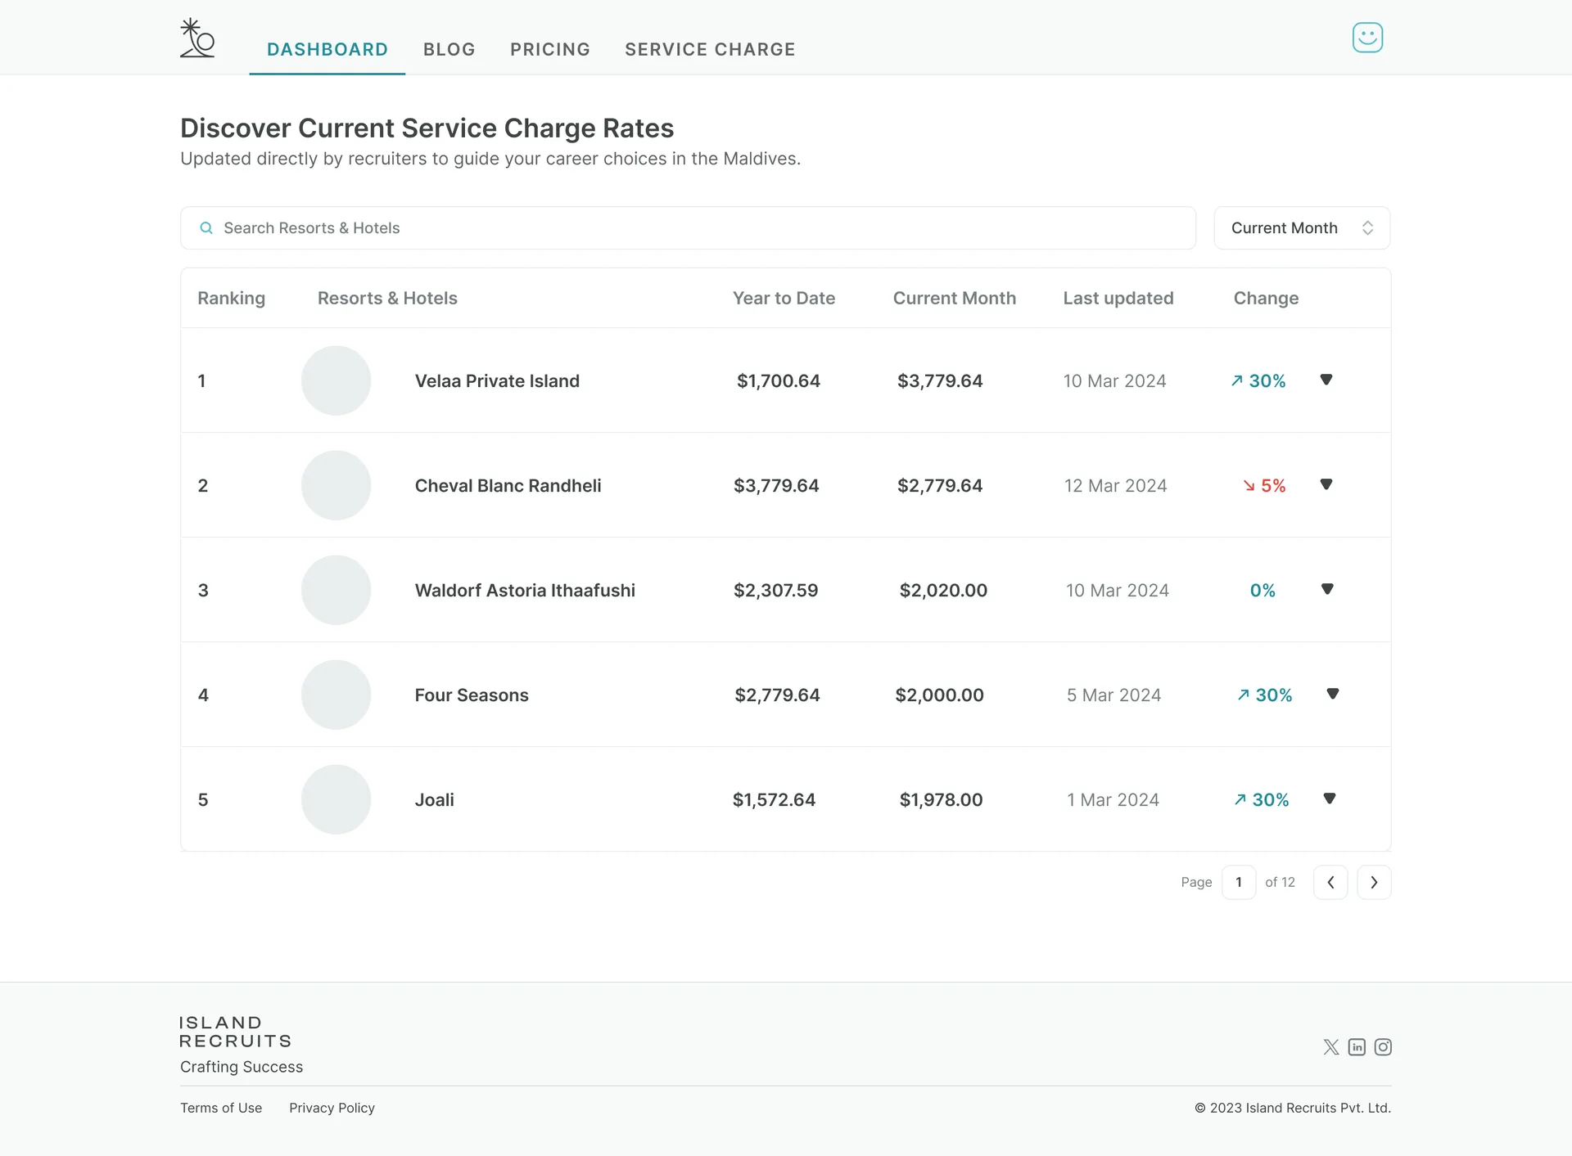Image resolution: width=1572 pixels, height=1156 pixels.
Task: Click the palm tree logo icon
Action: (x=197, y=38)
